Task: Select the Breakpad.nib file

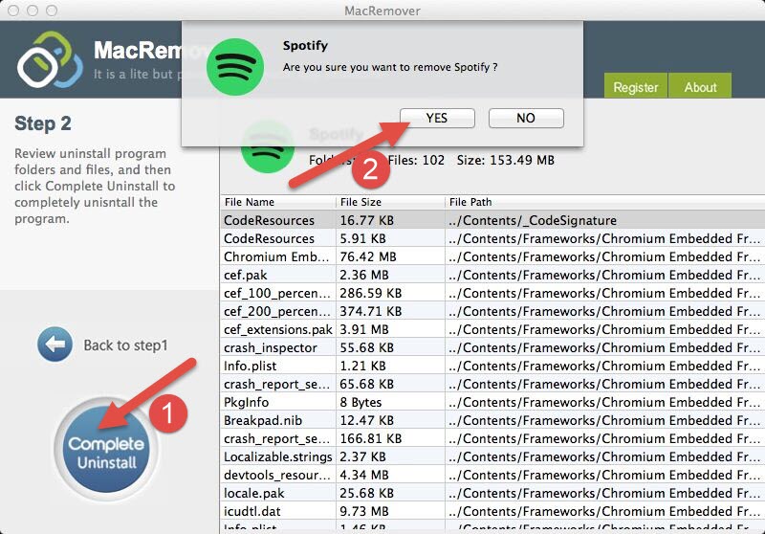Action: click(492, 420)
